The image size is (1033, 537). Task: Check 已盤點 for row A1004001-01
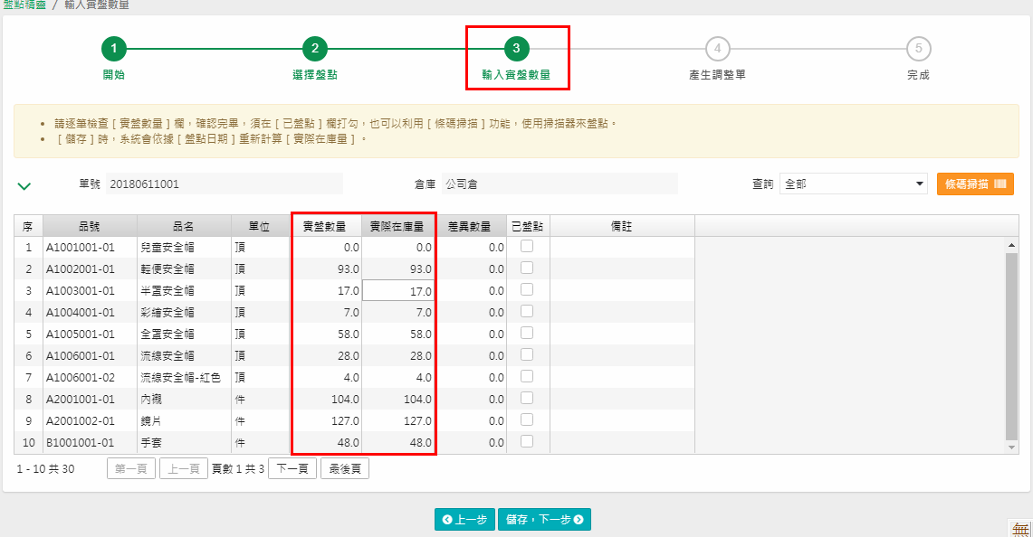coord(527,311)
